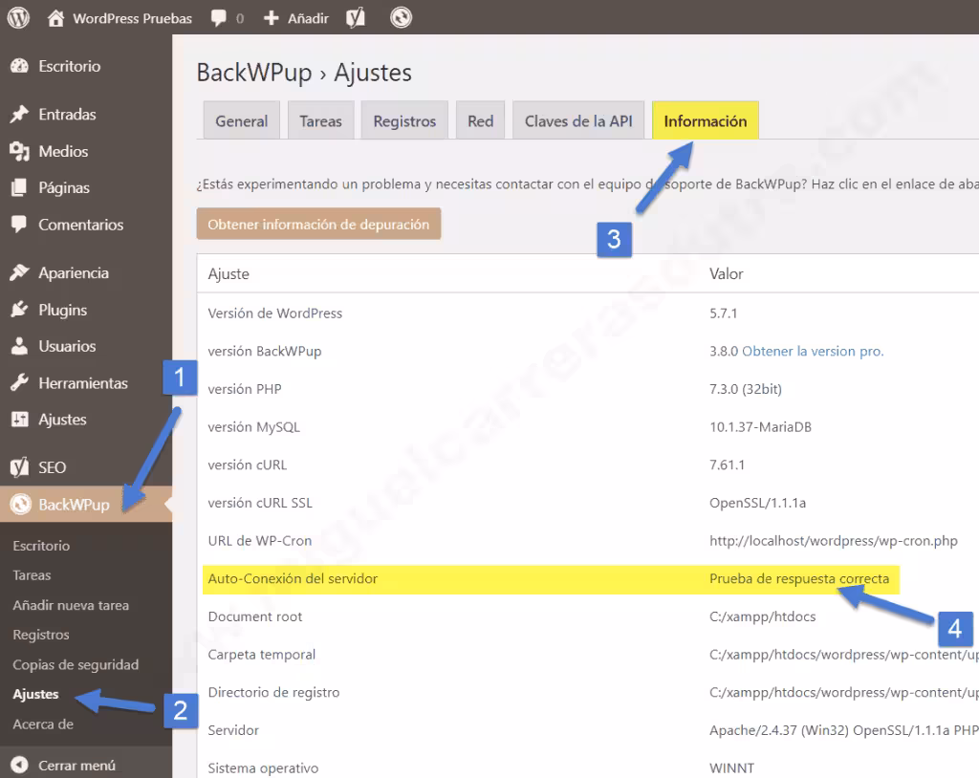Click the WordPress logo in the admin bar

tap(18, 17)
